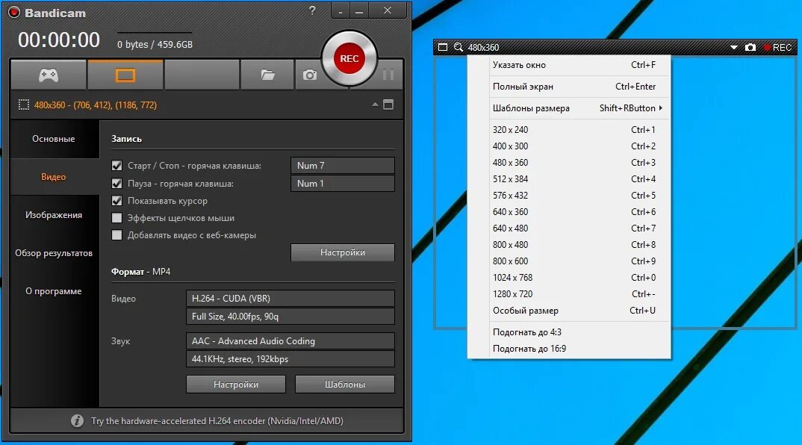The width and height of the screenshot is (802, 445).
Task: Open dropdown arrow on capture overlay bar
Action: (733, 48)
